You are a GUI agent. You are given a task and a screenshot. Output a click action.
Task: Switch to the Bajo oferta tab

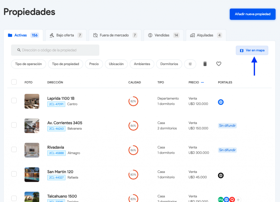66,35
